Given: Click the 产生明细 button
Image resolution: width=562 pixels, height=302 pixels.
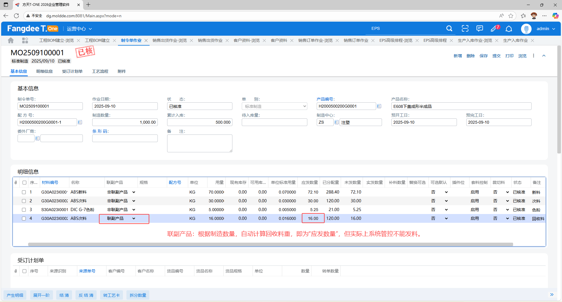Looking at the screenshot, I should [15, 295].
